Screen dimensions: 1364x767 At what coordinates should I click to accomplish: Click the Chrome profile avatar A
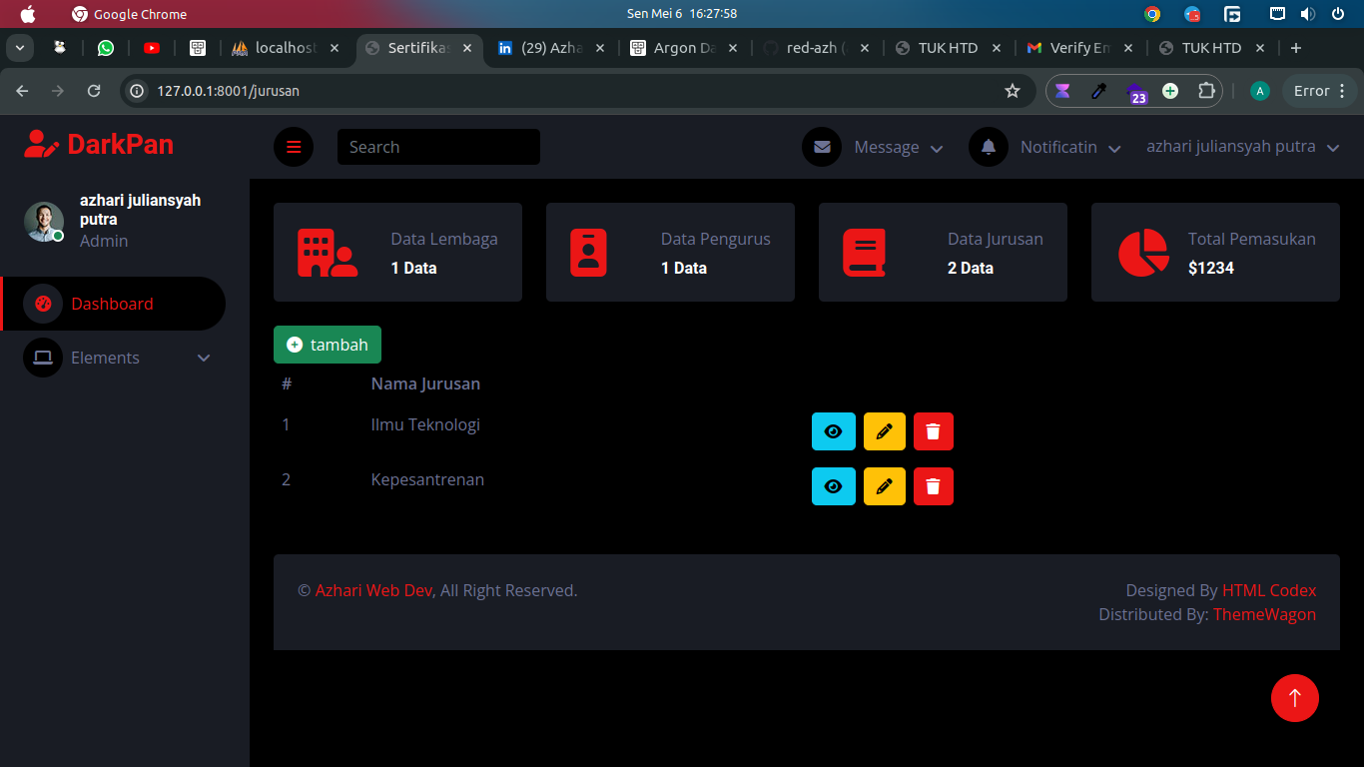[1260, 91]
